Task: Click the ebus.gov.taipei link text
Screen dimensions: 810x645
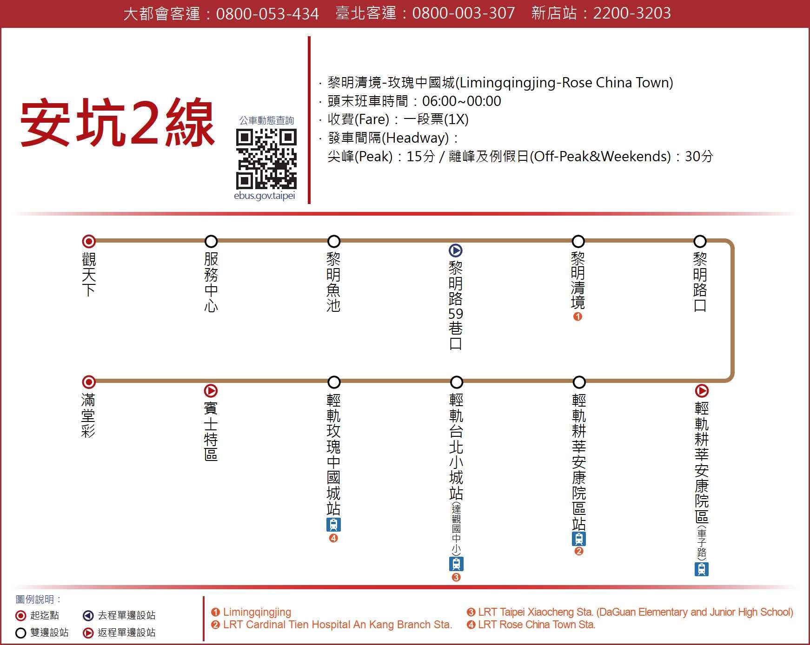Action: [265, 196]
